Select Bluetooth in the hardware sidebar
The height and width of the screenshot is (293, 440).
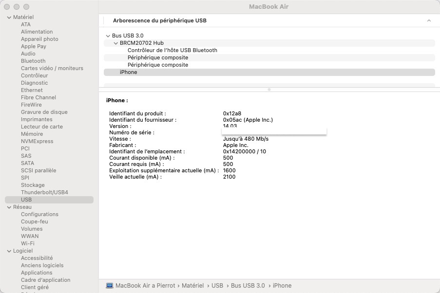click(x=33, y=61)
